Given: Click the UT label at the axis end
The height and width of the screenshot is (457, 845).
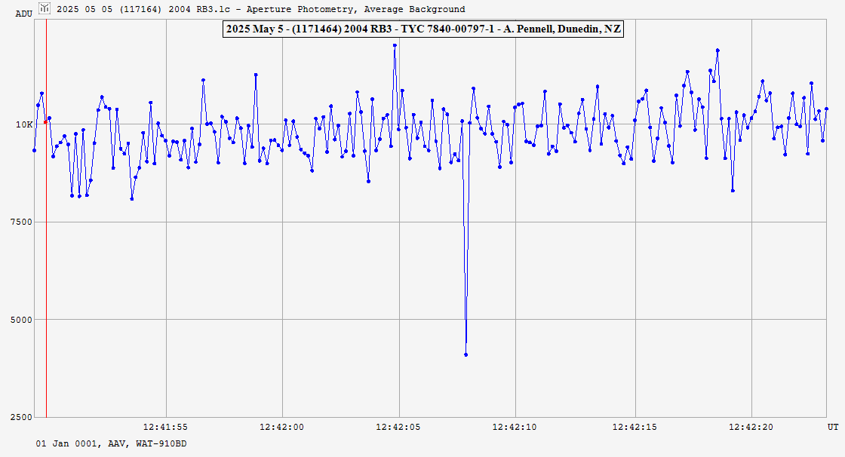Looking at the screenshot, I should (832, 427).
